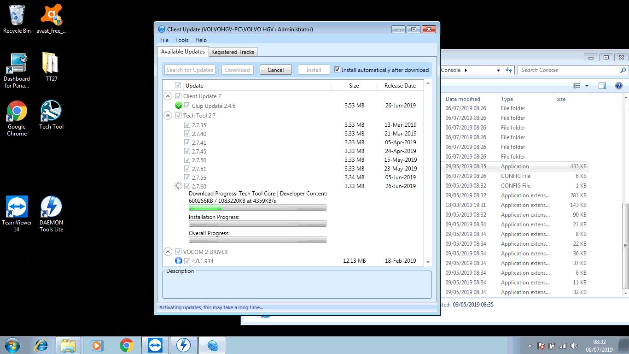Toggle the 2.7.45 update checkbox

point(187,151)
